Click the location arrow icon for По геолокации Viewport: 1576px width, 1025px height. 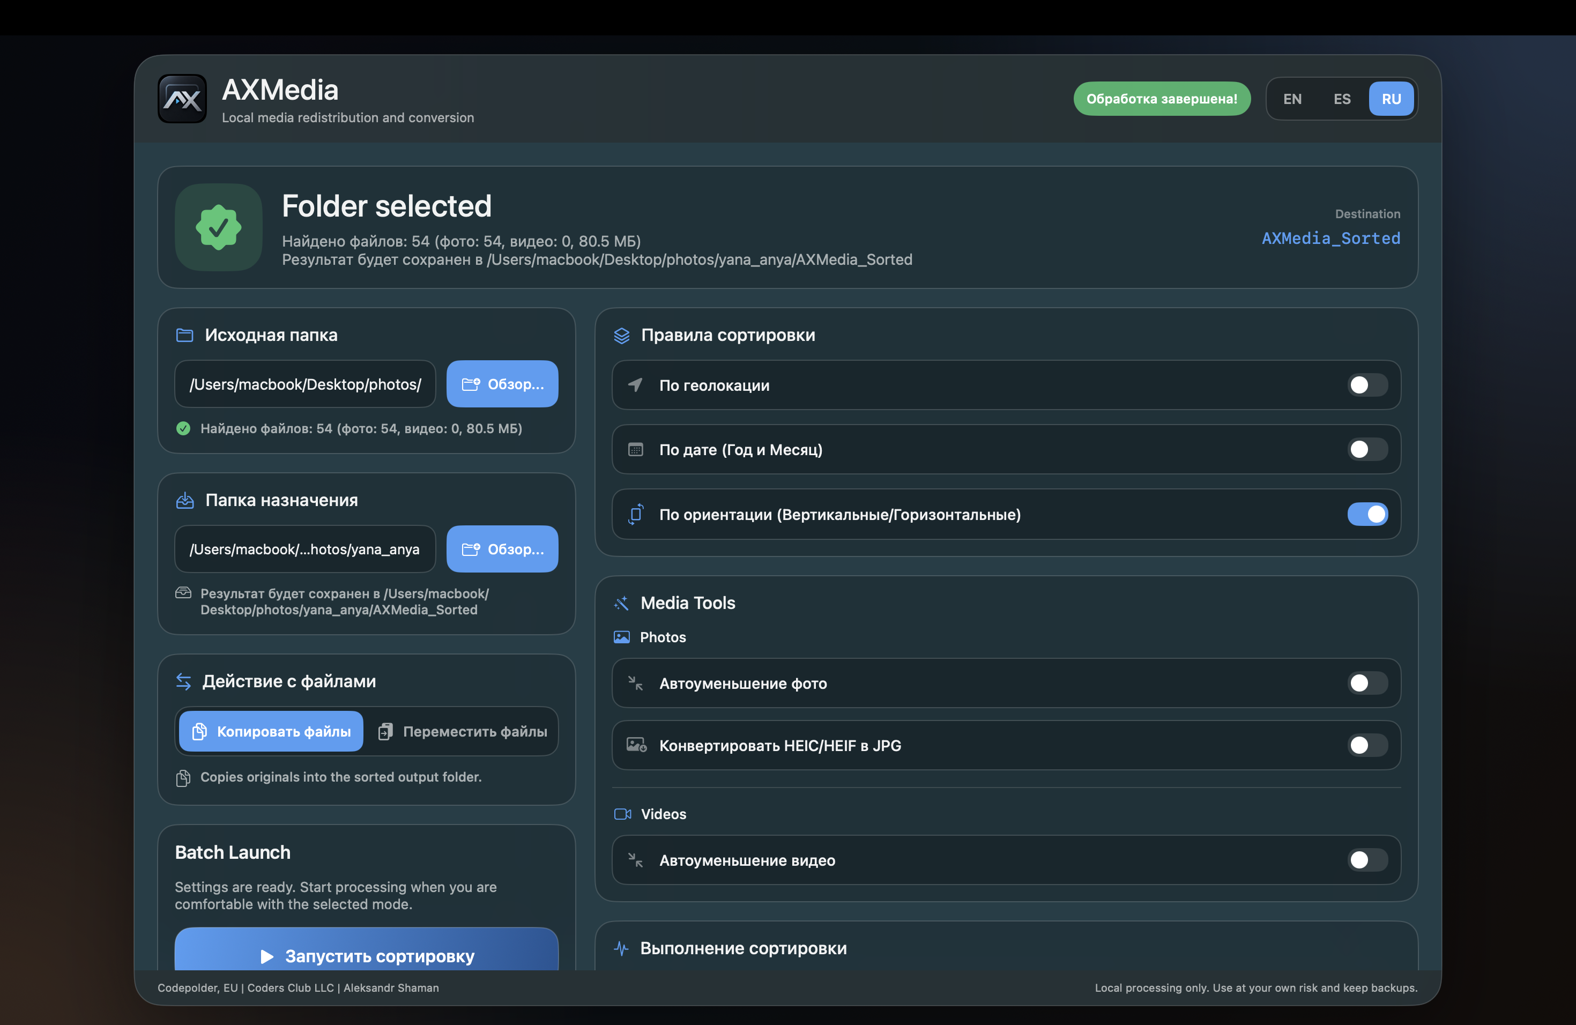635,385
